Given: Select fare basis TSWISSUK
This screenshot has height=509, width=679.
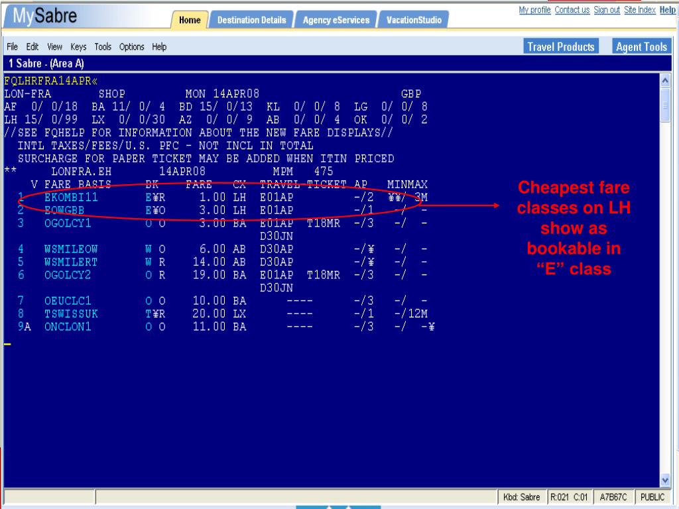Looking at the screenshot, I should click(71, 314).
